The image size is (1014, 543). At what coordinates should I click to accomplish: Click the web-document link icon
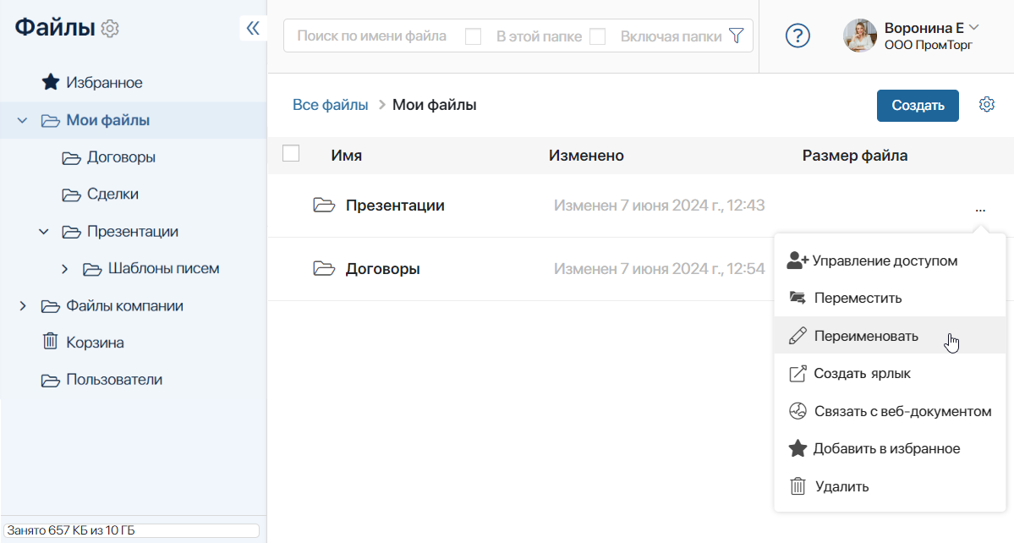click(797, 411)
